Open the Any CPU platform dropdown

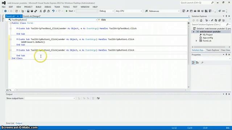click(129, 11)
